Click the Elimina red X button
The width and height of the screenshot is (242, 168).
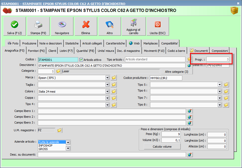pos(86,26)
